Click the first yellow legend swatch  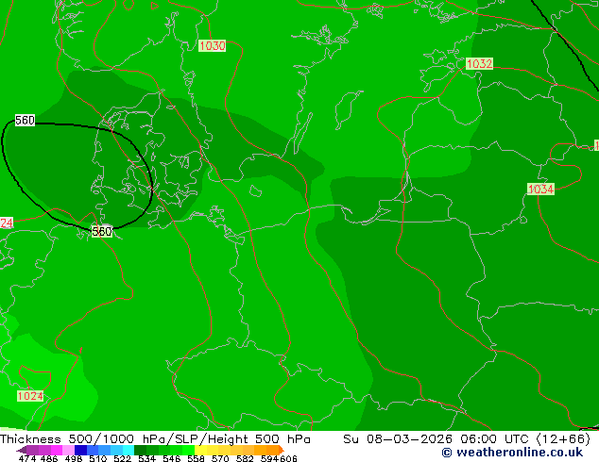200,450
